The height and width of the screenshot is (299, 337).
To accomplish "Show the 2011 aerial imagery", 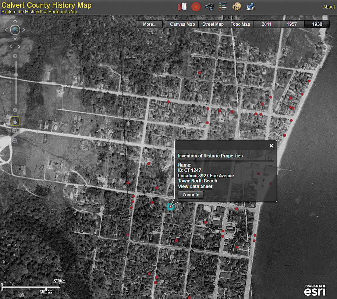I will [x=266, y=24].
